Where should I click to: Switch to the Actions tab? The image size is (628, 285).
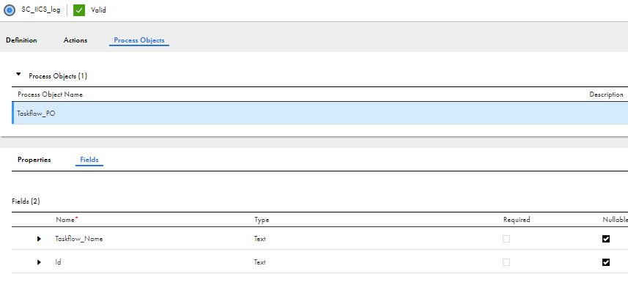coord(75,40)
